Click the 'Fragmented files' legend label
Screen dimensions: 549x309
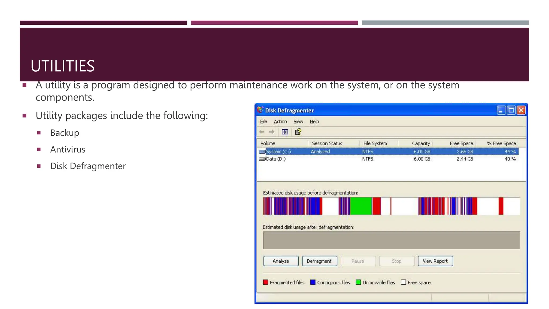[287, 282]
